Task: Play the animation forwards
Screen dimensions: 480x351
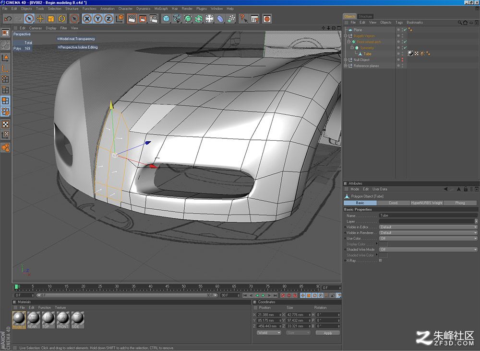Action: [x=263, y=295]
